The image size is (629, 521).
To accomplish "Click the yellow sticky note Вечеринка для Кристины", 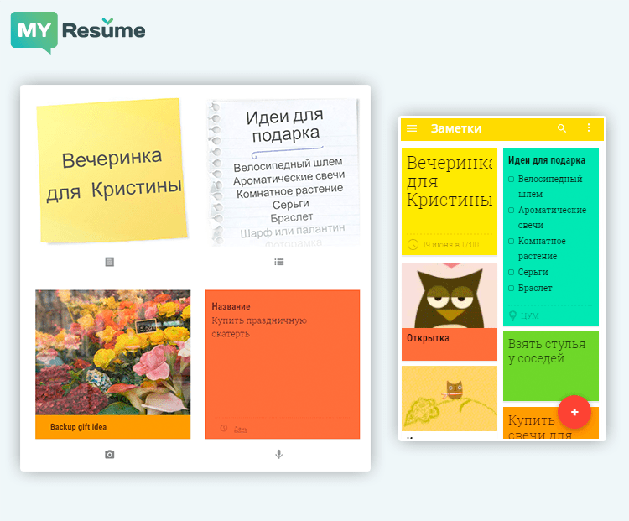I will tap(112, 170).
